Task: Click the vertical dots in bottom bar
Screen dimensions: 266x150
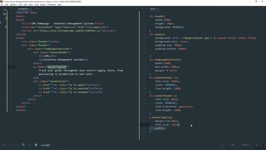Action: 222,145
